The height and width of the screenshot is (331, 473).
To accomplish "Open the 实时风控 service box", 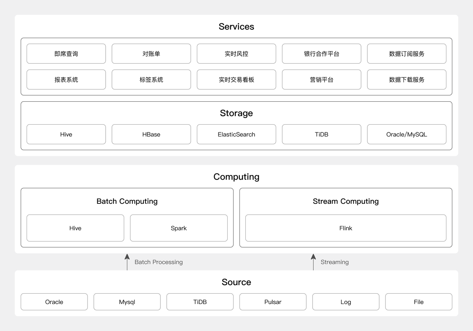I will click(x=236, y=54).
